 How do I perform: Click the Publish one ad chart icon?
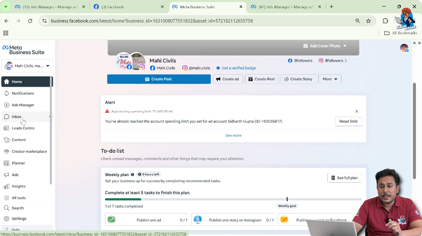coord(111,220)
